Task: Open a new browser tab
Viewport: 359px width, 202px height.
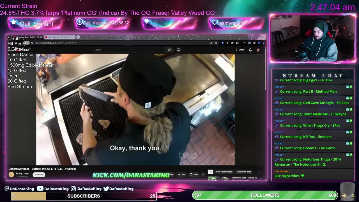Action: [78, 37]
